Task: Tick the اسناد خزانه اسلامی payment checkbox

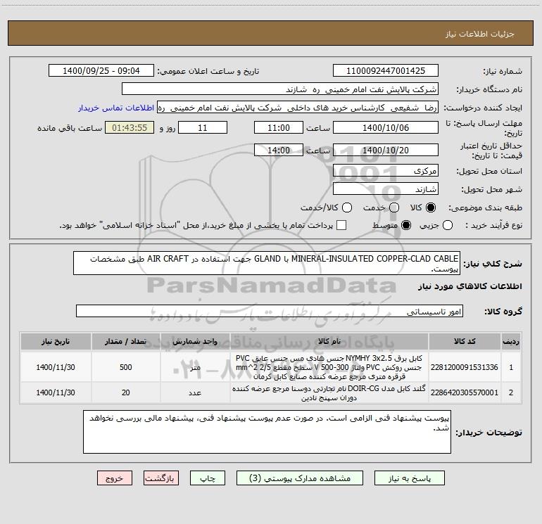Action: pyautogui.click(x=341, y=225)
